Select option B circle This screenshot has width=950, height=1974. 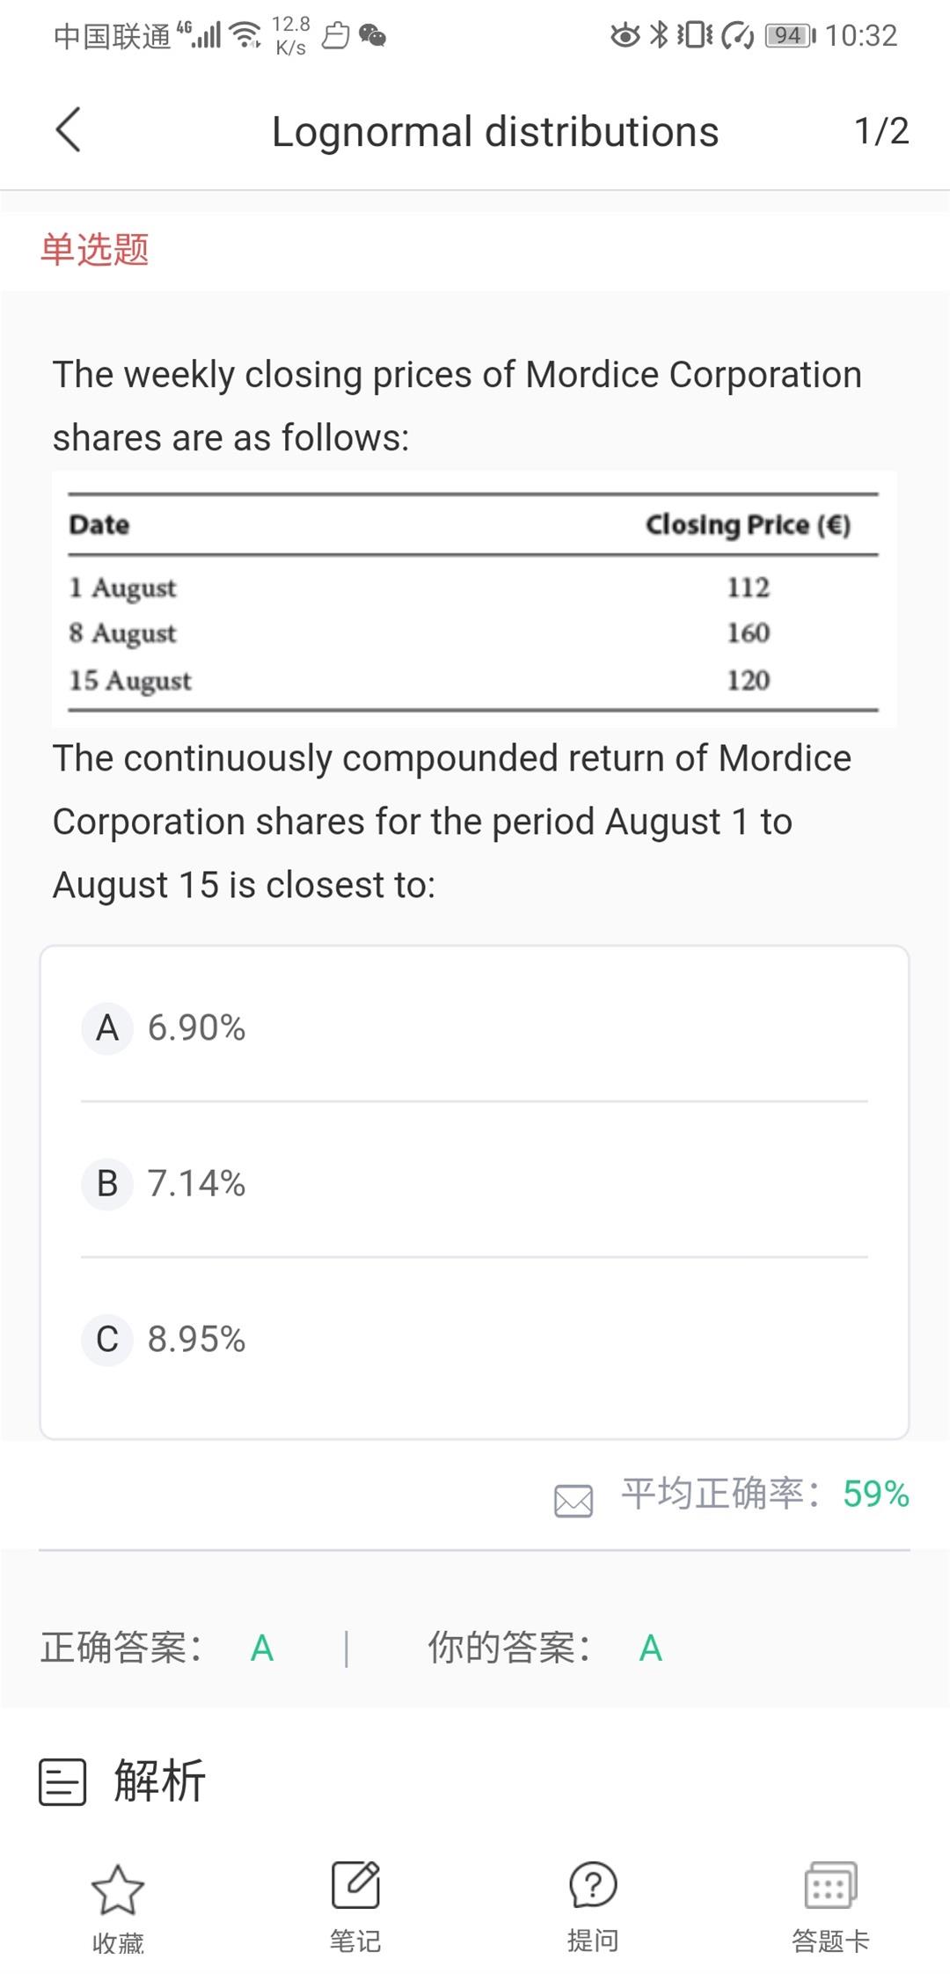[107, 1183]
